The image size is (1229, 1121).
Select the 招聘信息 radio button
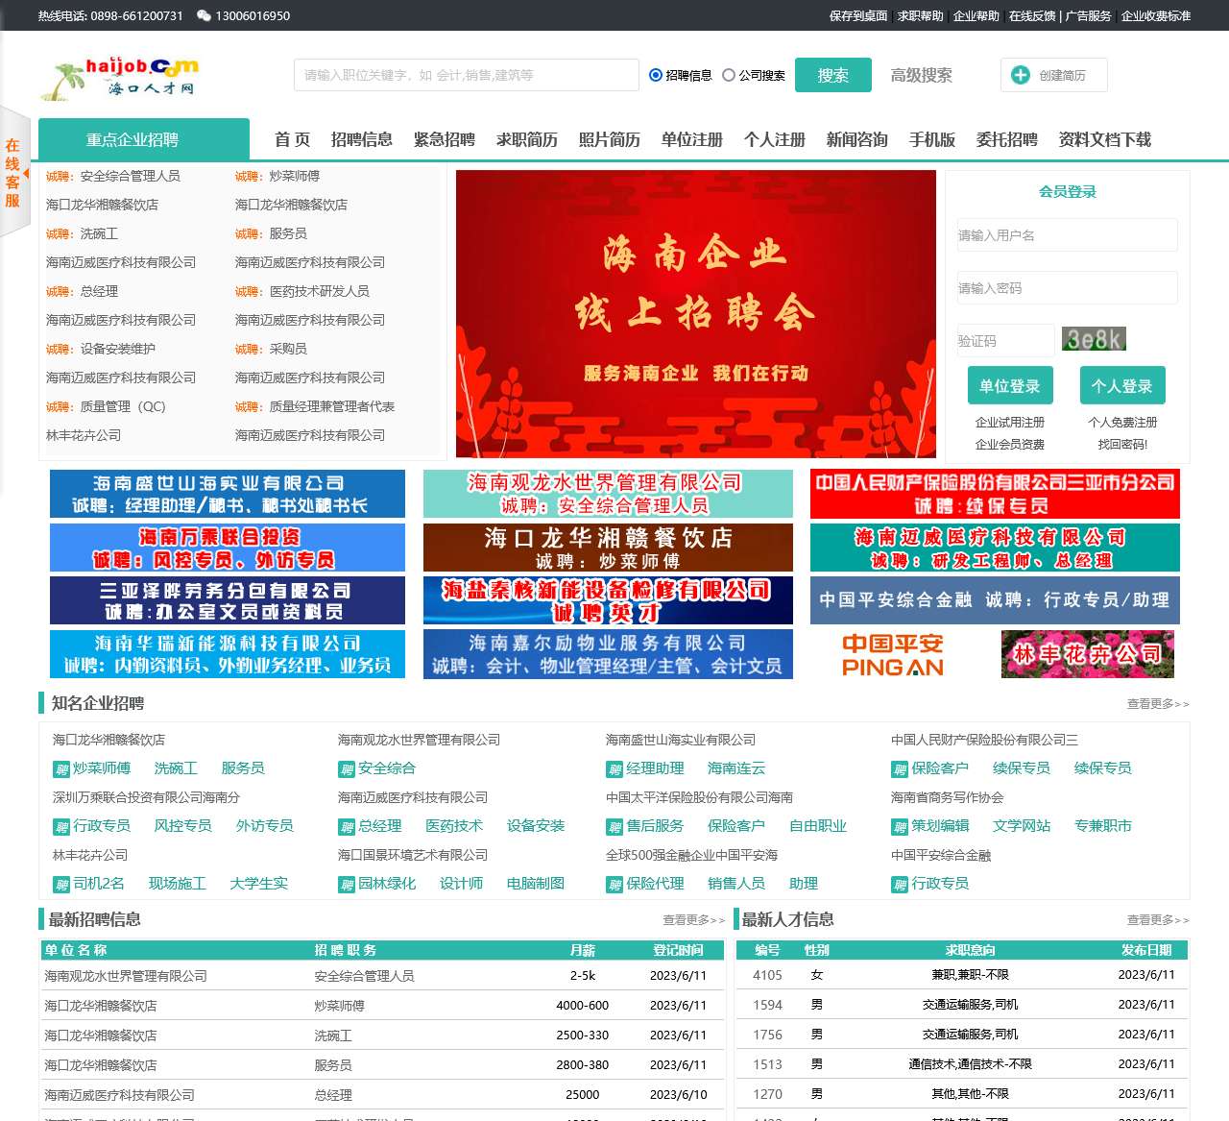pyautogui.click(x=656, y=75)
